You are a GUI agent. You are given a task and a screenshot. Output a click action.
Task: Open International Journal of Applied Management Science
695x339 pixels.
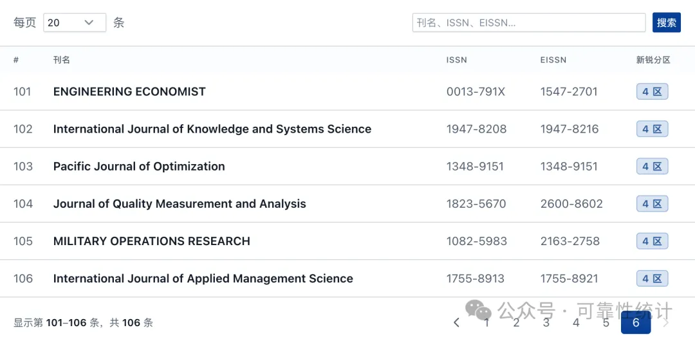(203, 279)
